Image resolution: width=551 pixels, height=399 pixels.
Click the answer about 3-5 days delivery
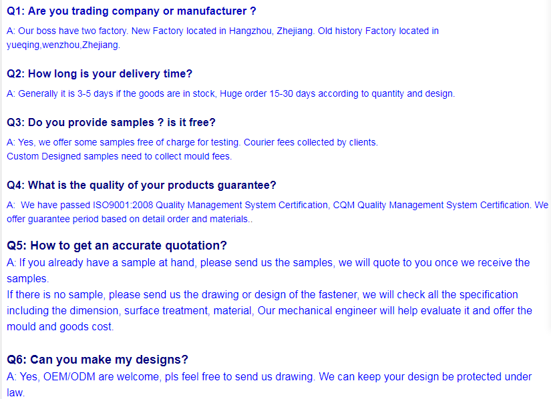pyautogui.click(x=231, y=93)
